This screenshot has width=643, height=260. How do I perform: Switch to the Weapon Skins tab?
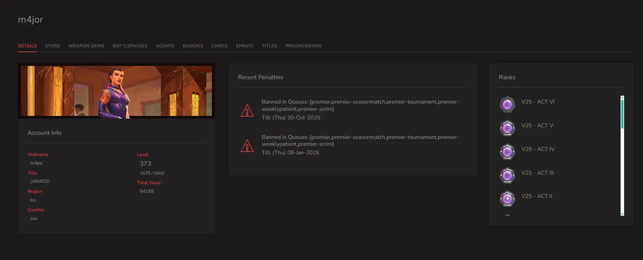click(86, 46)
